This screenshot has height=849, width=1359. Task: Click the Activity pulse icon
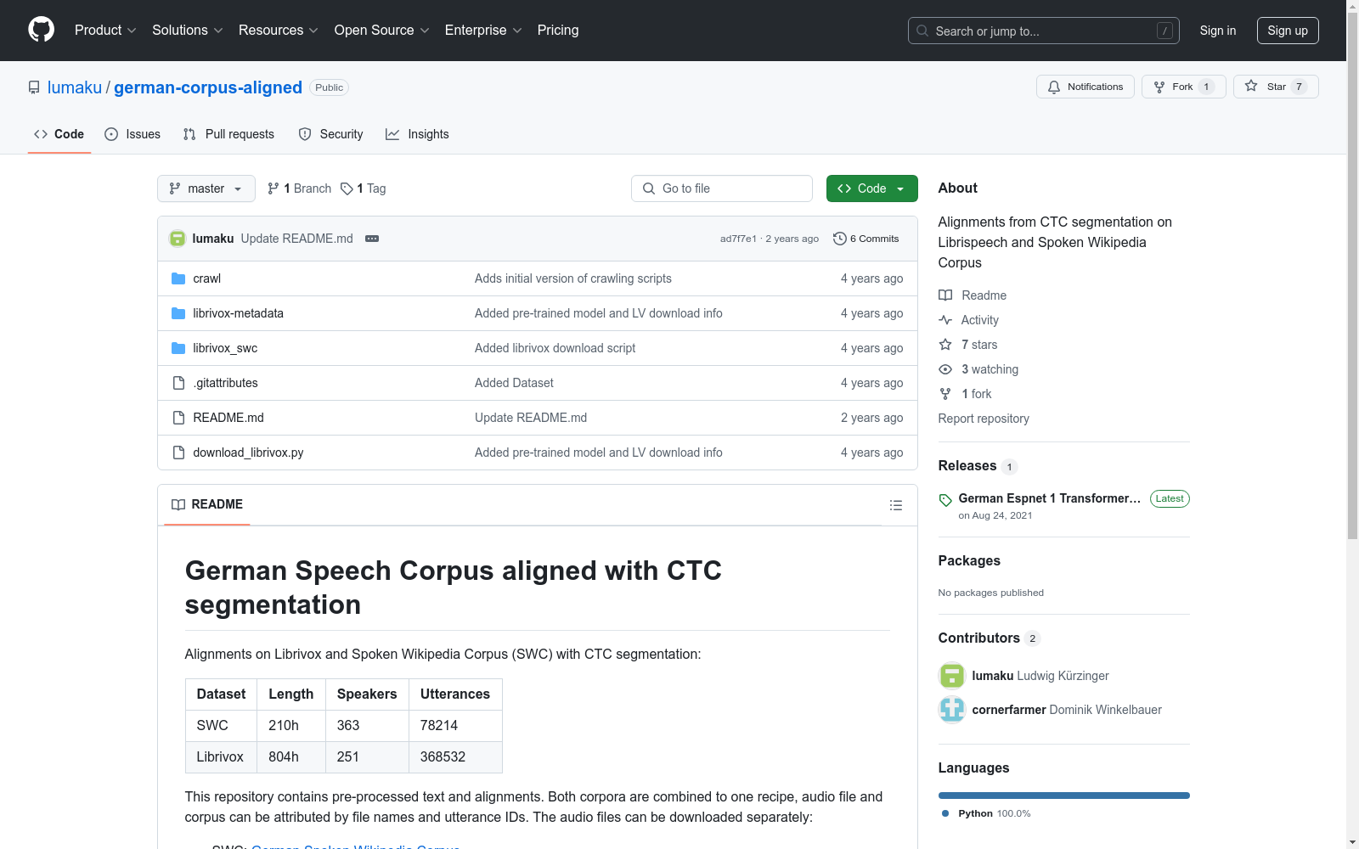(x=945, y=320)
